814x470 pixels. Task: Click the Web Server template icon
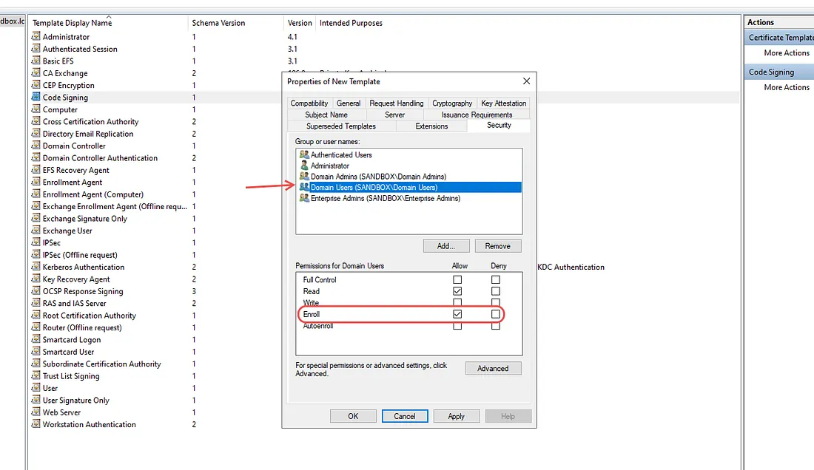coord(36,412)
